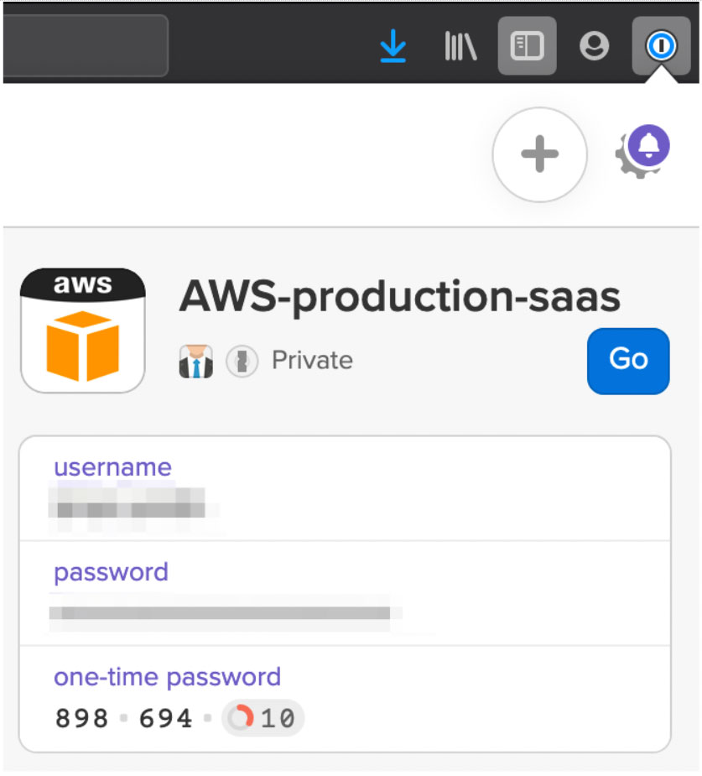Click the blue Go button
Screen dimensions: 702x776
(x=628, y=361)
